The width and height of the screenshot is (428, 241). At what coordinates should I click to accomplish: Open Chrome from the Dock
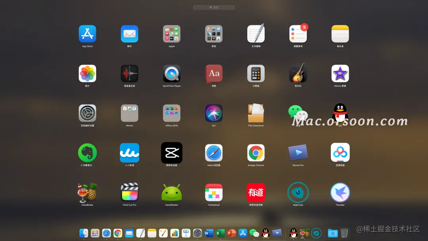[x=118, y=233]
